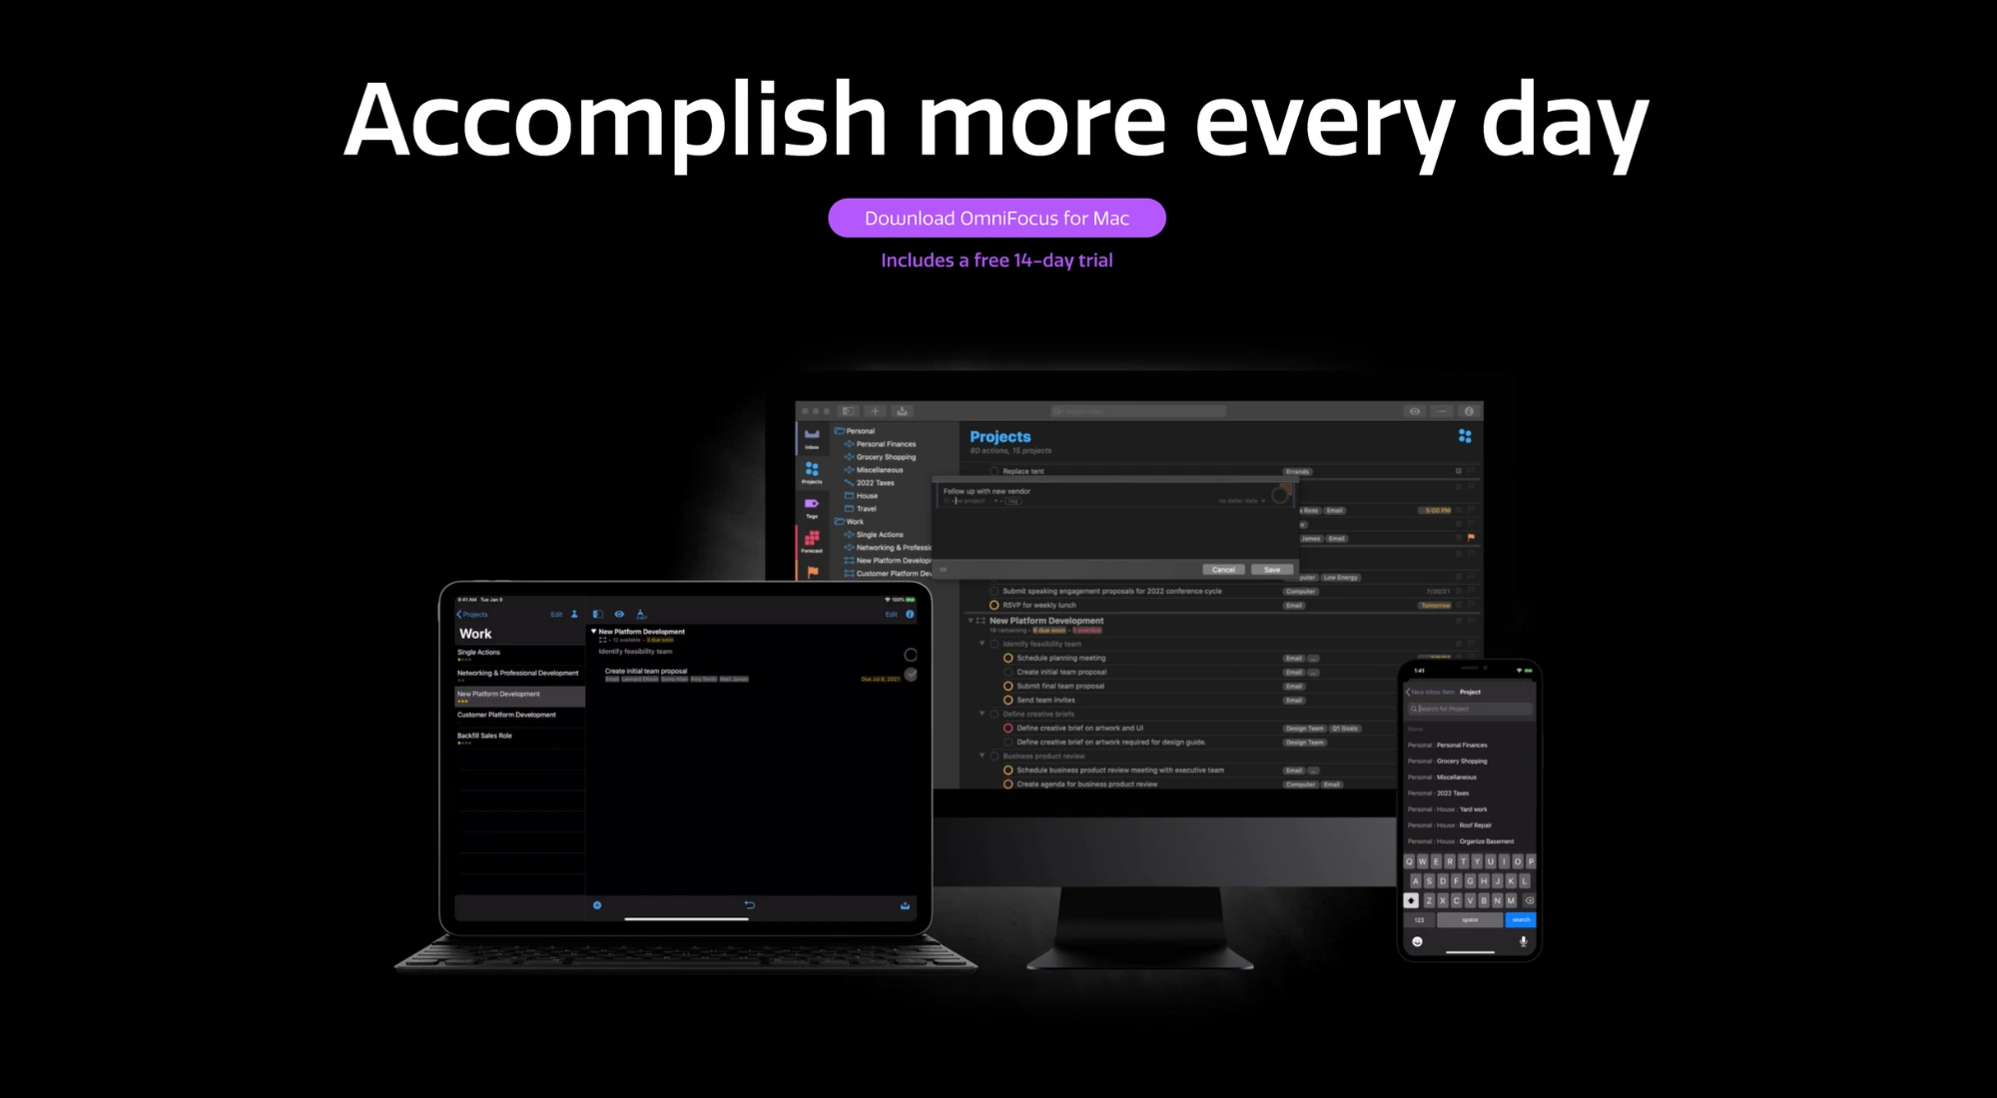Click the inspector panel icon
This screenshot has height=1098, width=1997.
pyautogui.click(x=1467, y=411)
